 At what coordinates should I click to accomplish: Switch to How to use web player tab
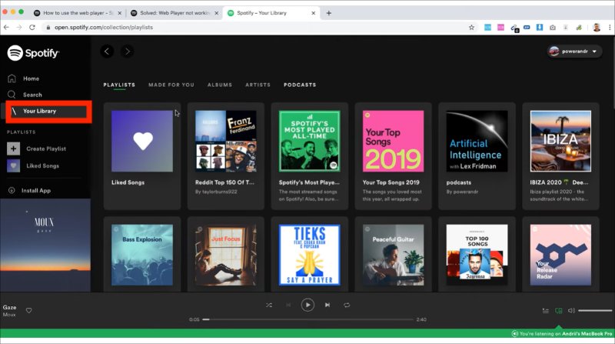point(78,13)
